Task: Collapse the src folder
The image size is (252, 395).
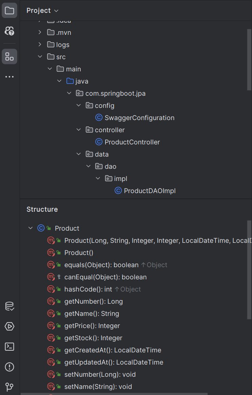Action: [40, 57]
